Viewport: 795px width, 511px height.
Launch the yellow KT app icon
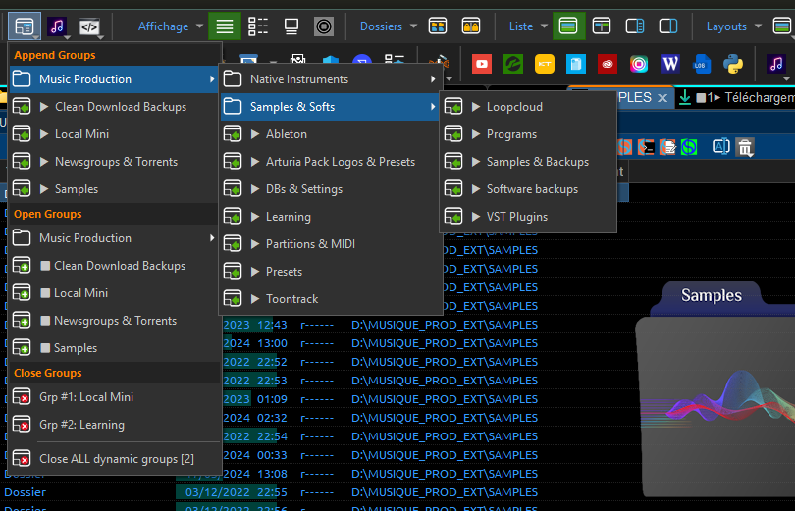(x=545, y=64)
